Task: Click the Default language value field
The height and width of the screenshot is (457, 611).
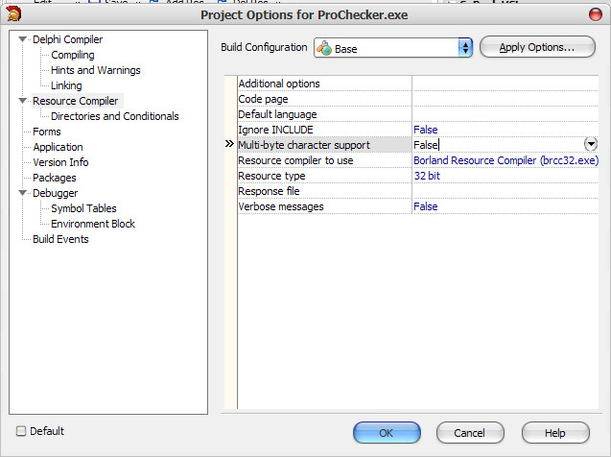Action: click(505, 114)
